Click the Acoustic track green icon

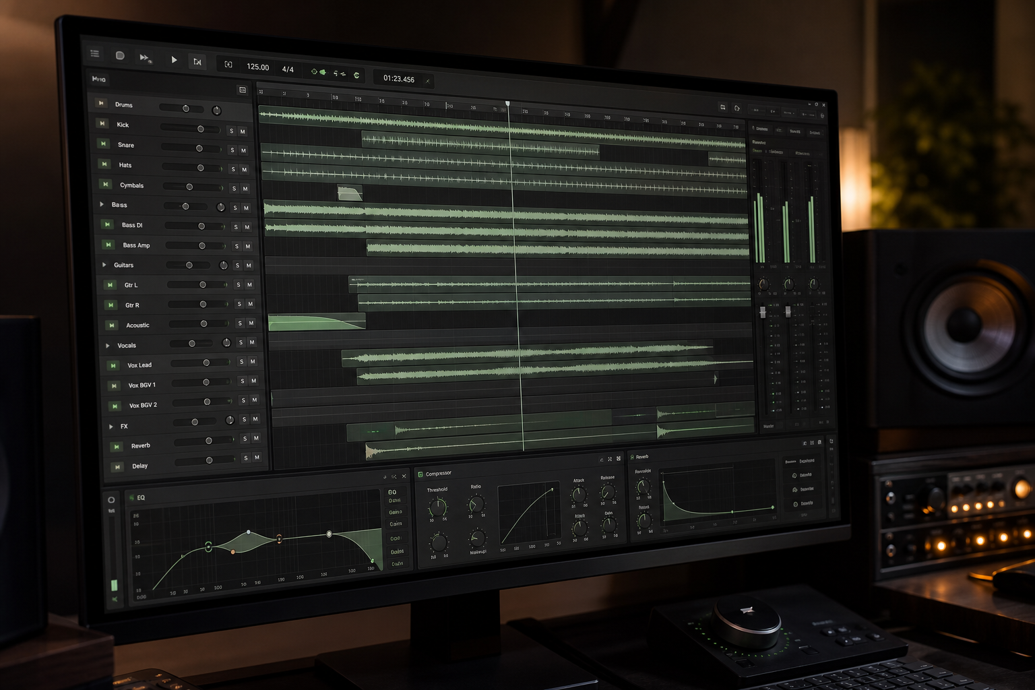(112, 325)
